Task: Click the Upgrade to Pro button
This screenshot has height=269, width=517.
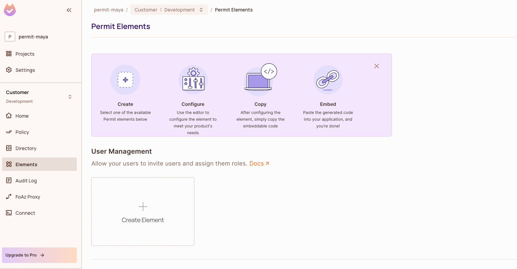Action: click(x=39, y=255)
